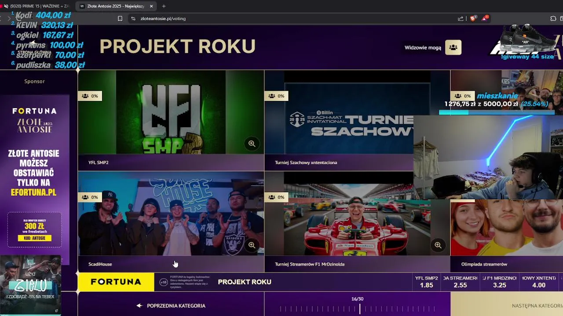Click the yellow FORTUNA logo in odds bar
The image size is (563, 316).
[x=116, y=282]
